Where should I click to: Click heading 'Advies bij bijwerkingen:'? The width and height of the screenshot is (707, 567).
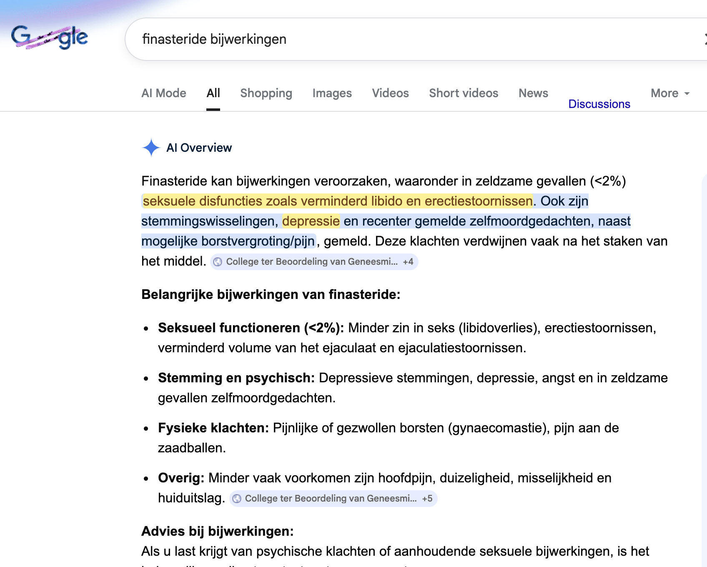point(218,531)
